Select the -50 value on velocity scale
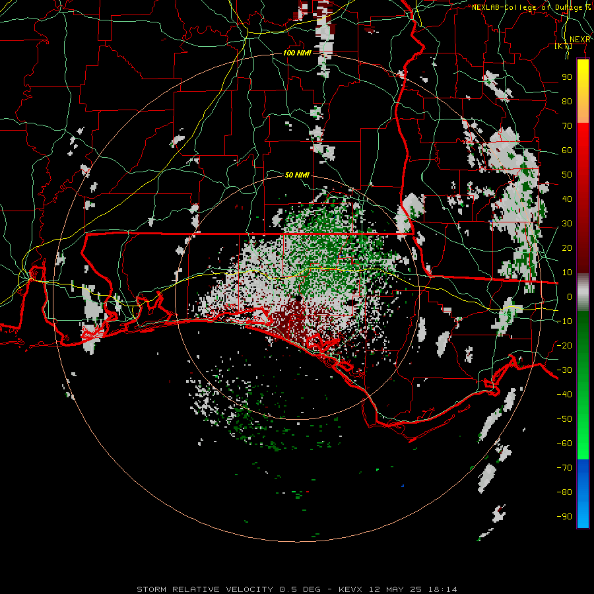 (564, 419)
